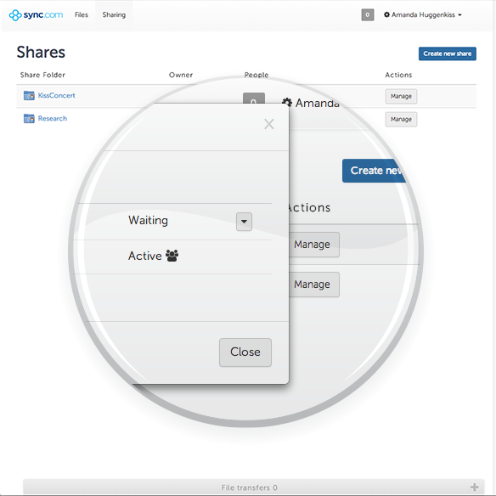The image size is (496, 496).
Task: Open the KissConcert shared folder
Action: (56, 95)
